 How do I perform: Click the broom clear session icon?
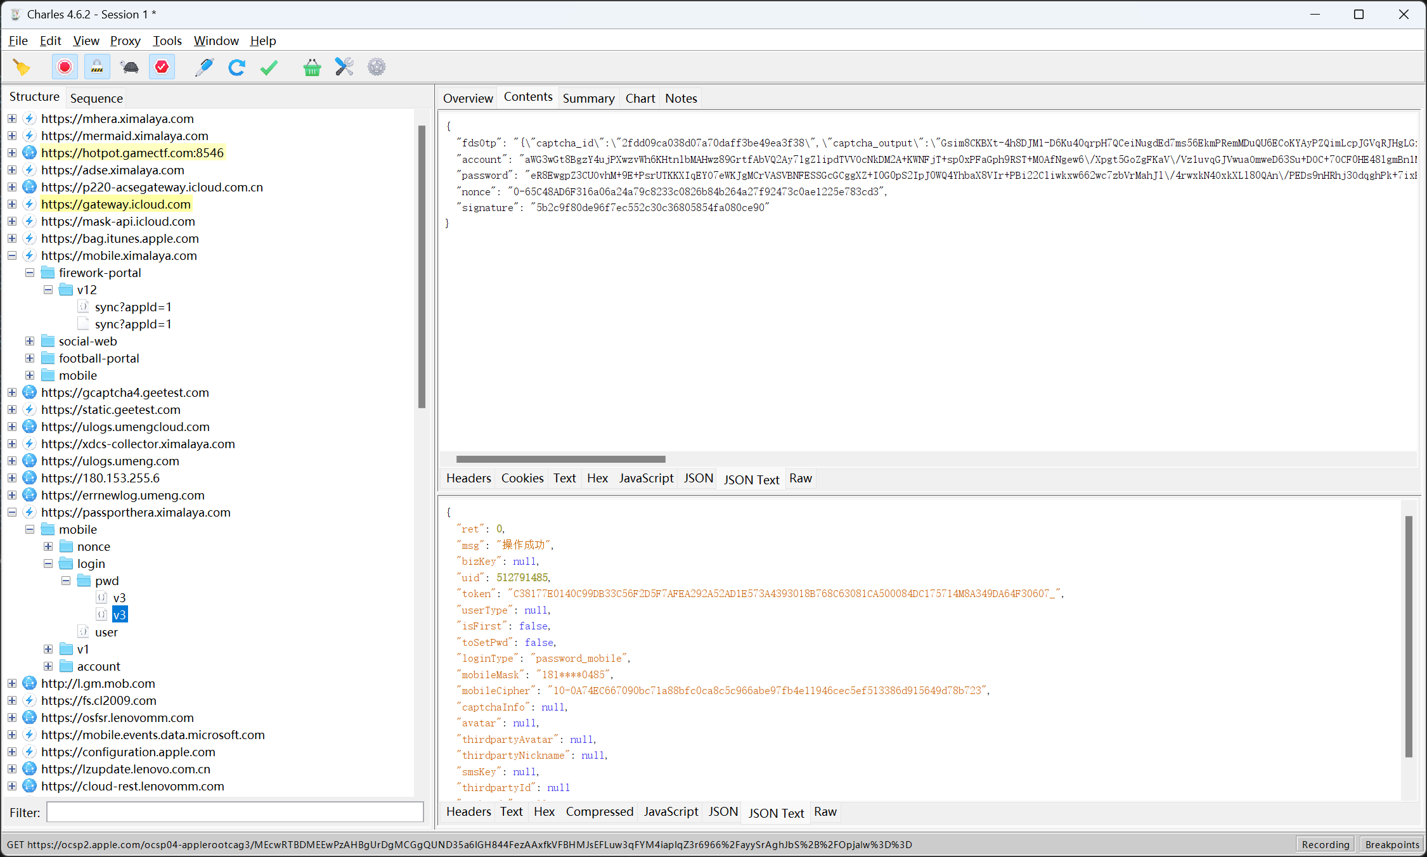22,67
